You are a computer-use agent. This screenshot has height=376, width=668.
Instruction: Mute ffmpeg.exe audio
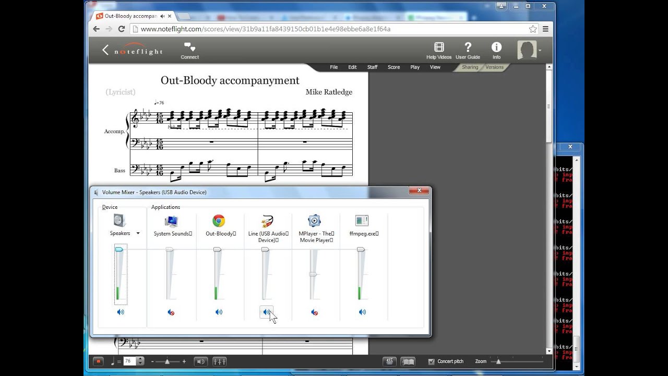pyautogui.click(x=362, y=312)
